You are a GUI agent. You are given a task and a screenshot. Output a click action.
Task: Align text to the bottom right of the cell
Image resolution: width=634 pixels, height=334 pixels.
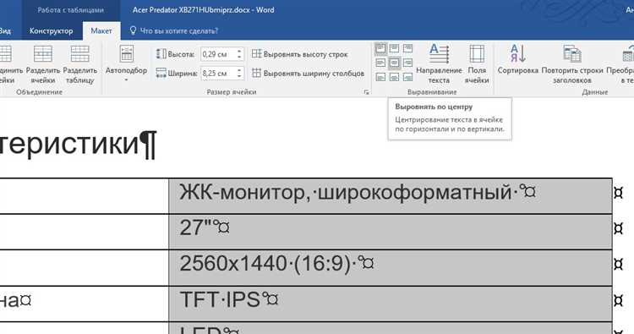tap(407, 76)
